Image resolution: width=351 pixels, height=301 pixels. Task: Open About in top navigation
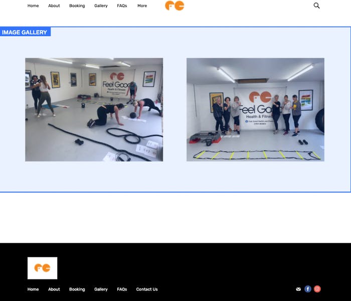click(54, 6)
